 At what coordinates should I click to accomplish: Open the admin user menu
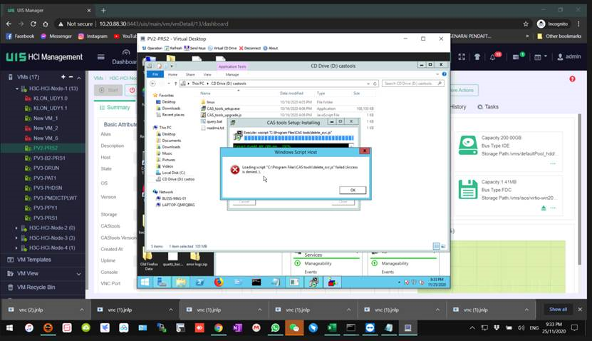click(x=569, y=56)
